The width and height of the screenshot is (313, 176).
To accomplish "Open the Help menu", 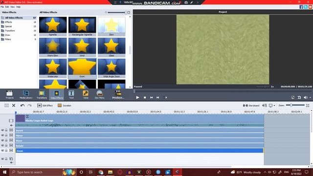I will pos(18,7).
